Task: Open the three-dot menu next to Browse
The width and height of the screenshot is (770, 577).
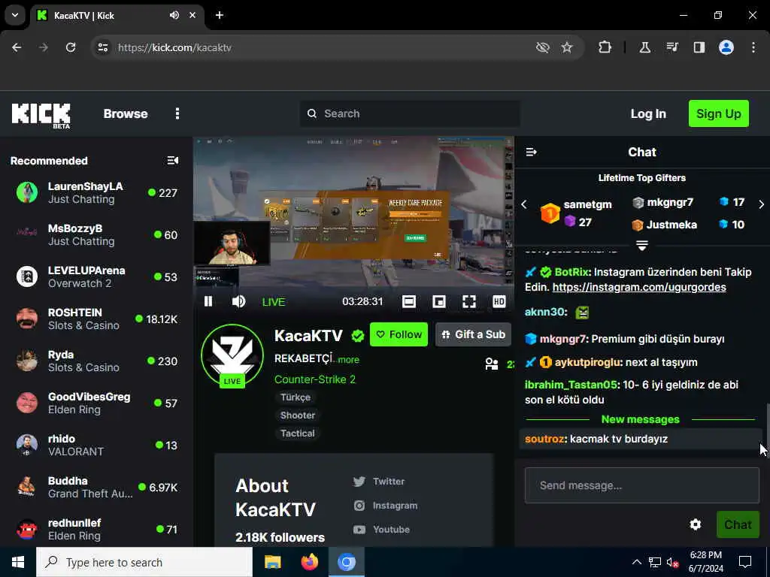Action: (177, 114)
